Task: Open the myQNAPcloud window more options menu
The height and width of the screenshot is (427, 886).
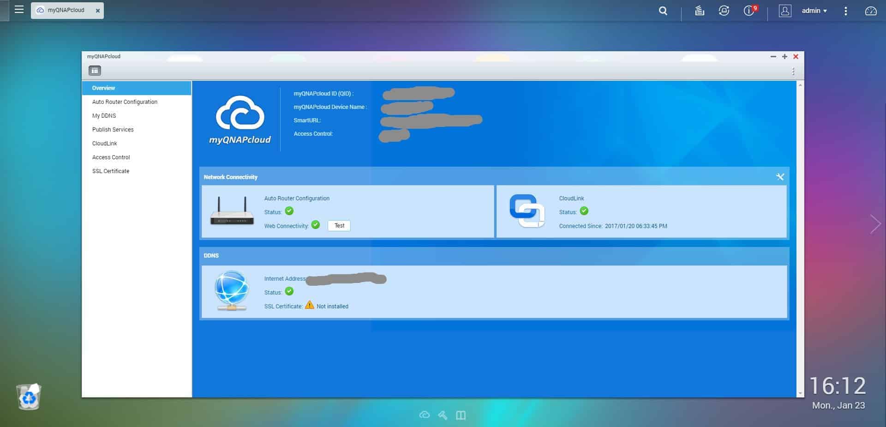Action: pyautogui.click(x=793, y=71)
